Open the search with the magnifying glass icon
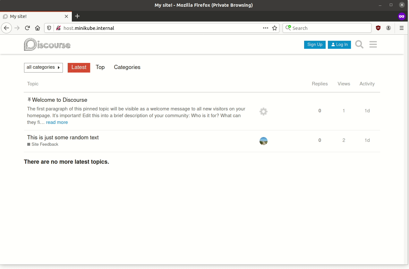Image resolution: width=409 pixels, height=269 pixels. [359, 44]
